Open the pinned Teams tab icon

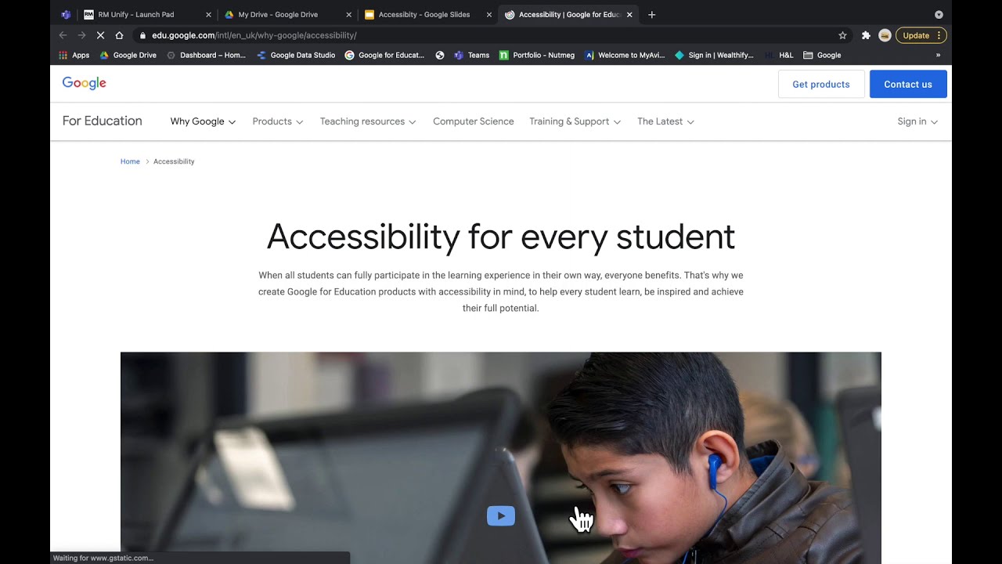coord(66,14)
